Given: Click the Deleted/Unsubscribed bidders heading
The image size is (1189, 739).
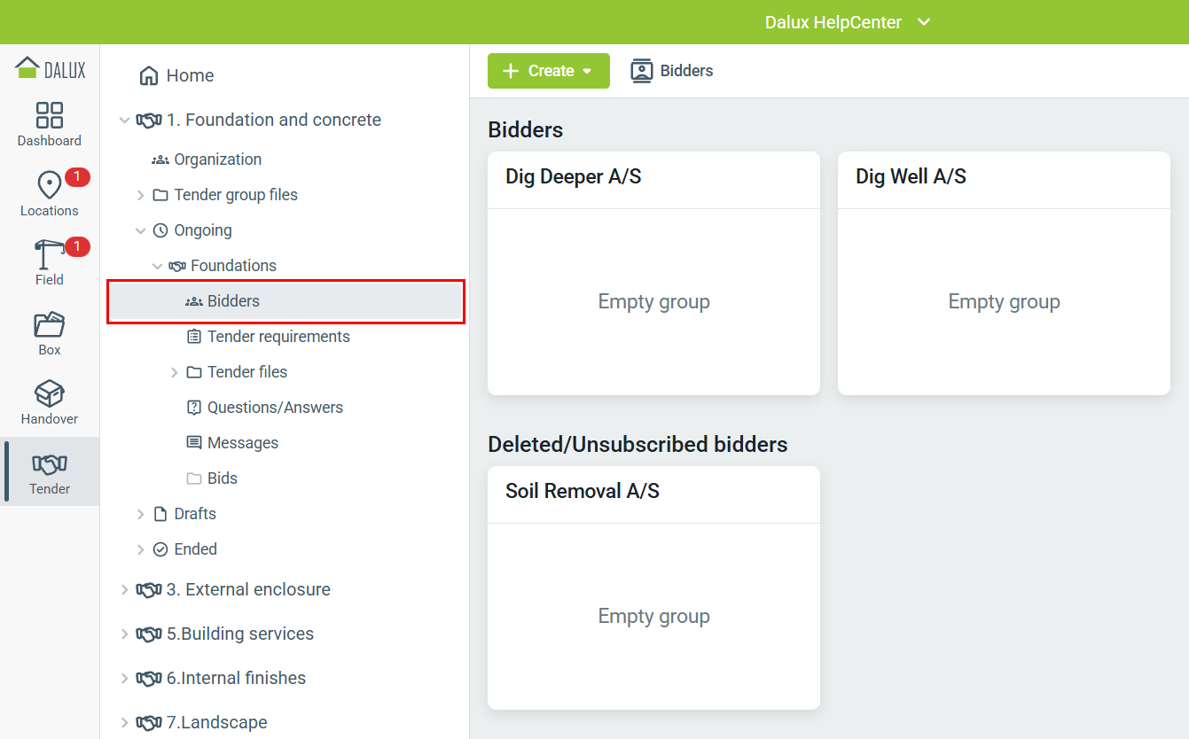Looking at the screenshot, I should point(638,444).
